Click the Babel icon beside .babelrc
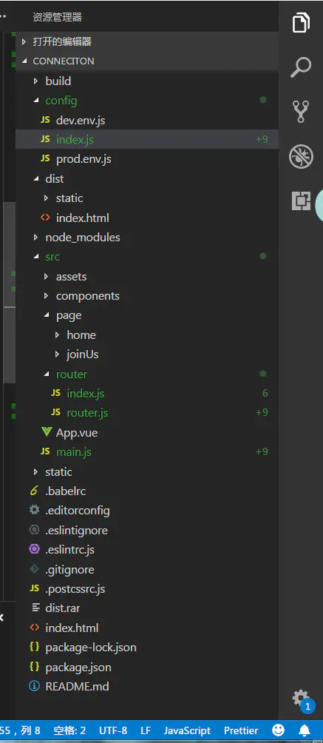This screenshot has height=743, width=323. point(34,491)
